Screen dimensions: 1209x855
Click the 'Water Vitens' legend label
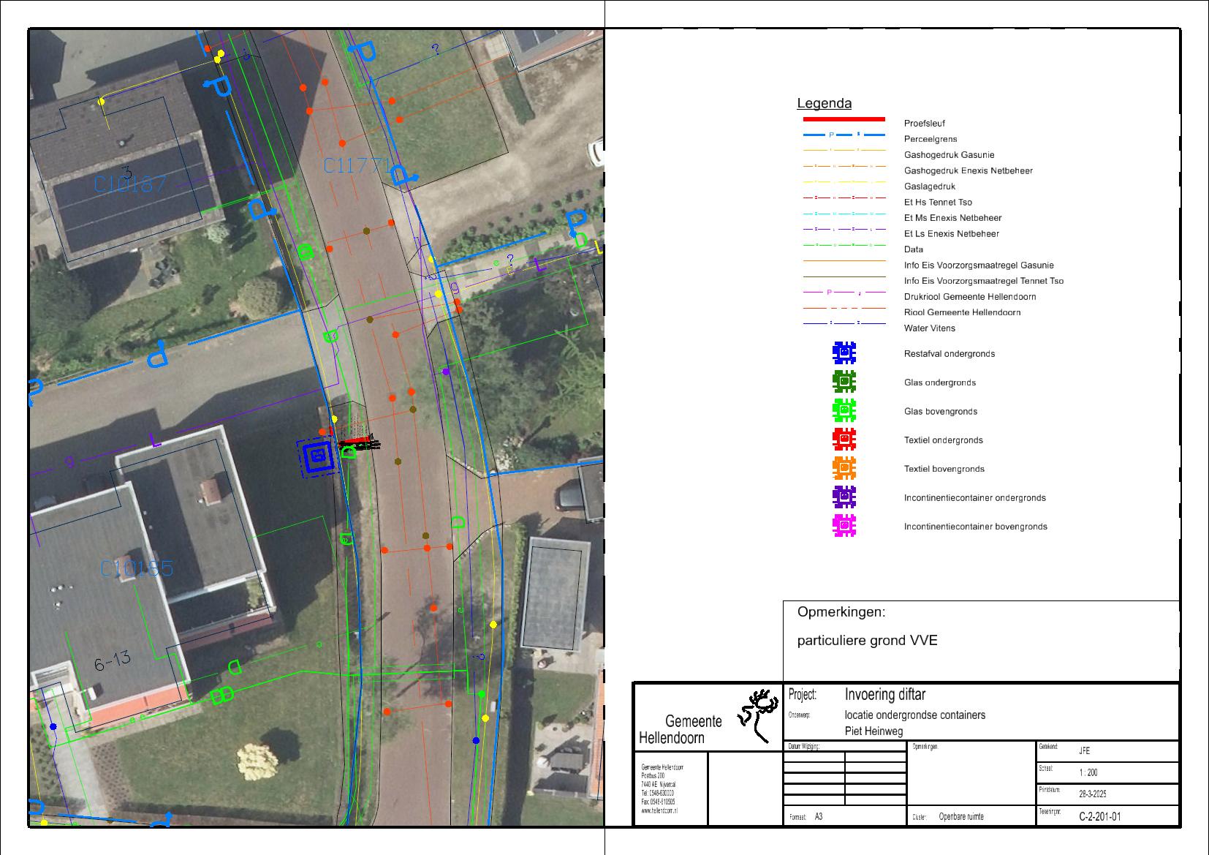point(929,328)
